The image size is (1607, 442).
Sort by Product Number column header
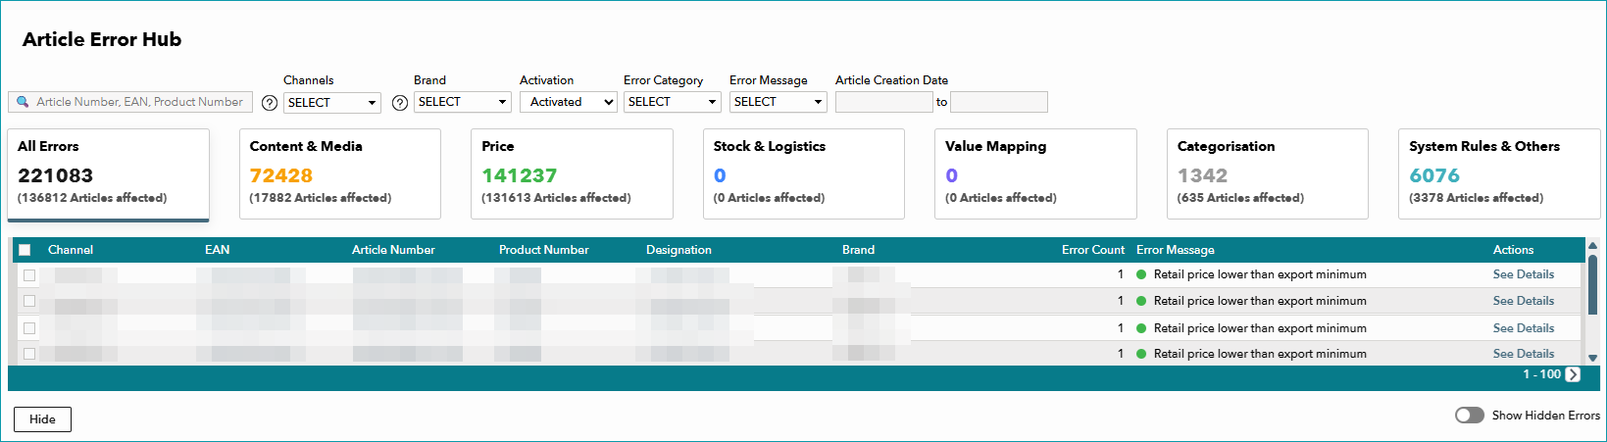pos(544,250)
